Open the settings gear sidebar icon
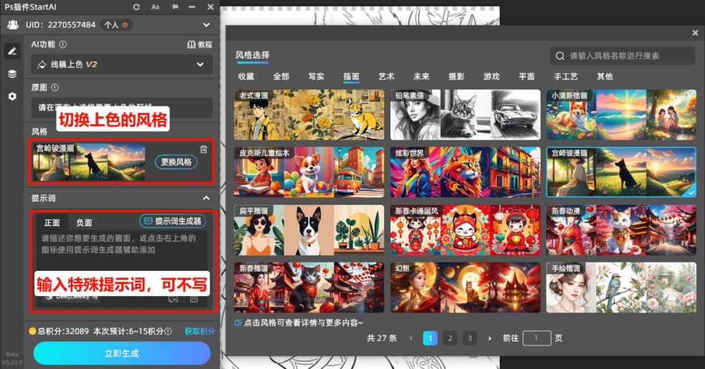This screenshot has height=369, width=705. point(12,96)
